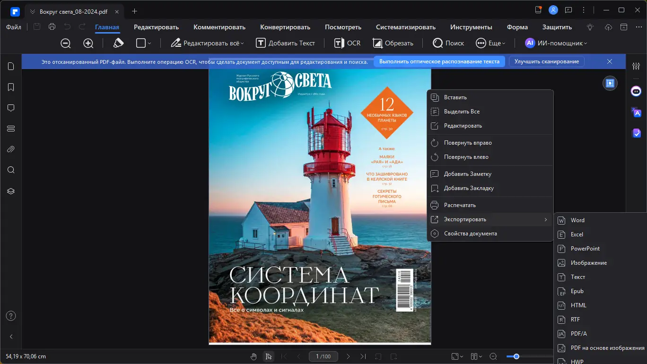Toggle the hand pan tool in status bar
The image size is (647, 364).
pyautogui.click(x=254, y=356)
